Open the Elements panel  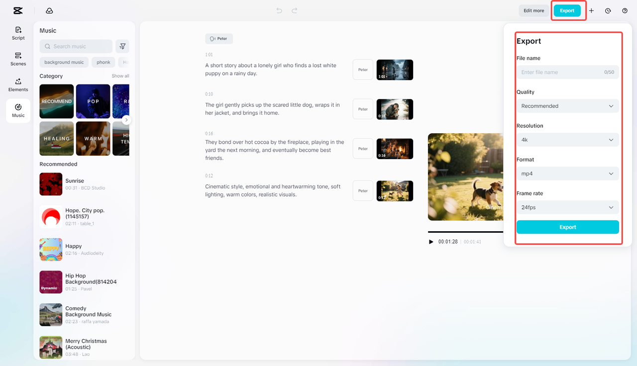pos(18,86)
